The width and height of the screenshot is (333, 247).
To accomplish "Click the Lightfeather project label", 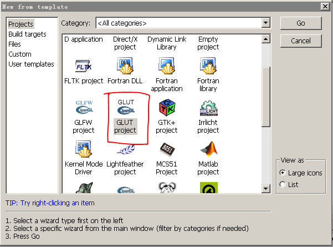I will click(x=125, y=168).
